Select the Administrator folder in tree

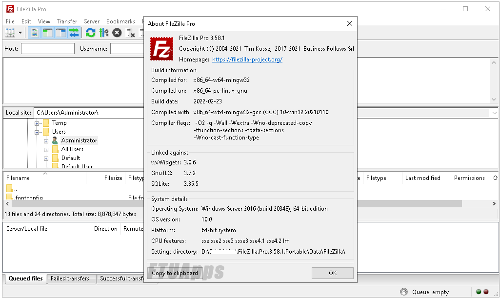pos(79,140)
